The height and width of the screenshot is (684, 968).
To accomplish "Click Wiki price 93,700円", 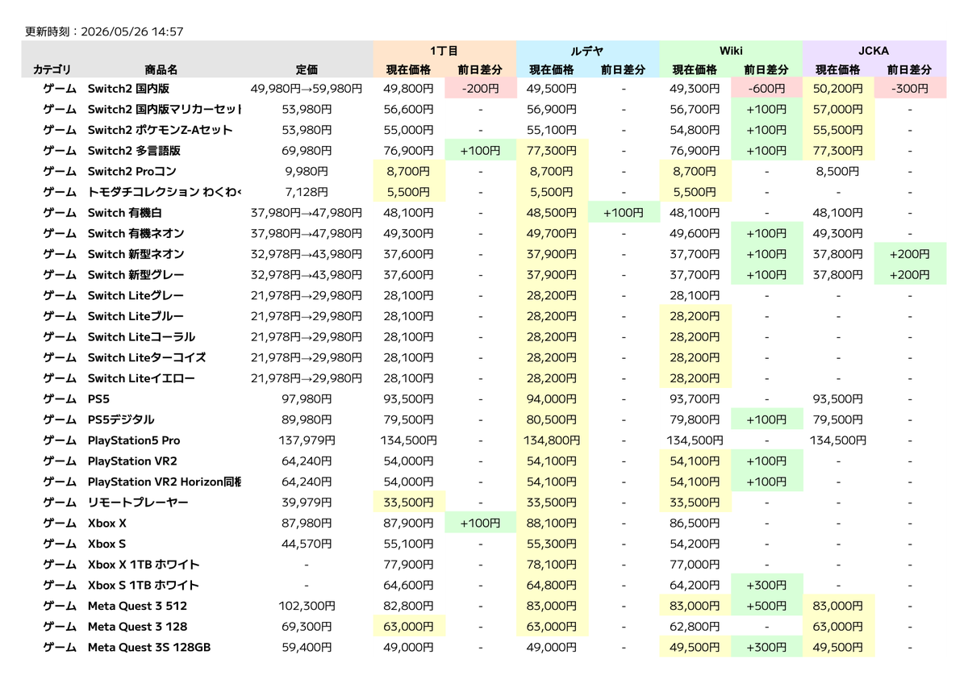I will (x=695, y=398).
